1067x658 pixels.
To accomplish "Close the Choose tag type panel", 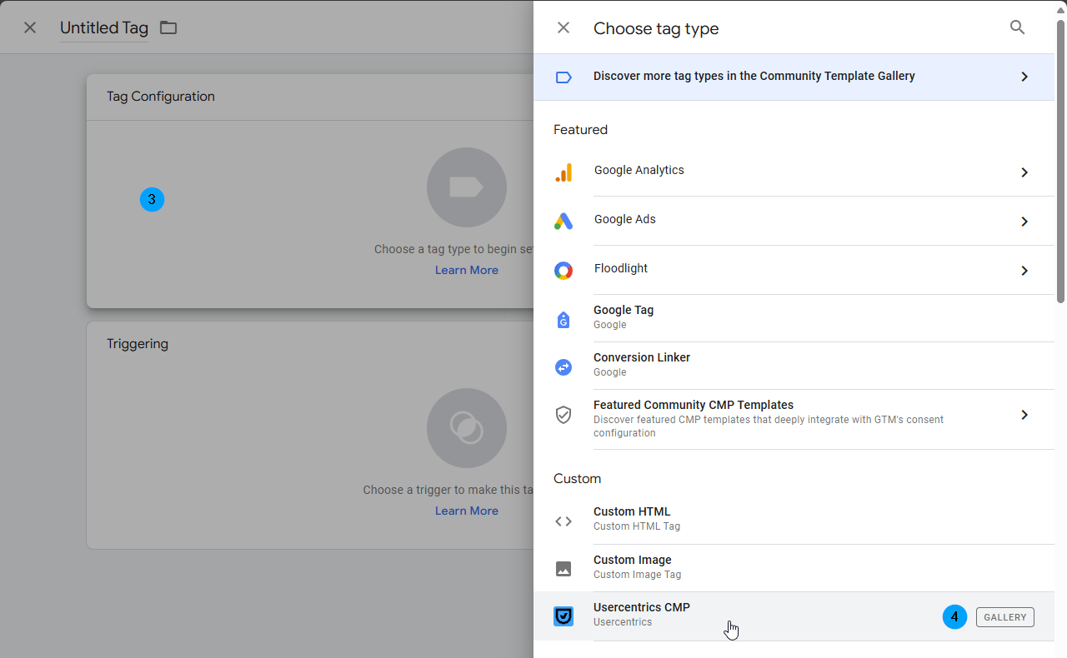I will pyautogui.click(x=564, y=27).
